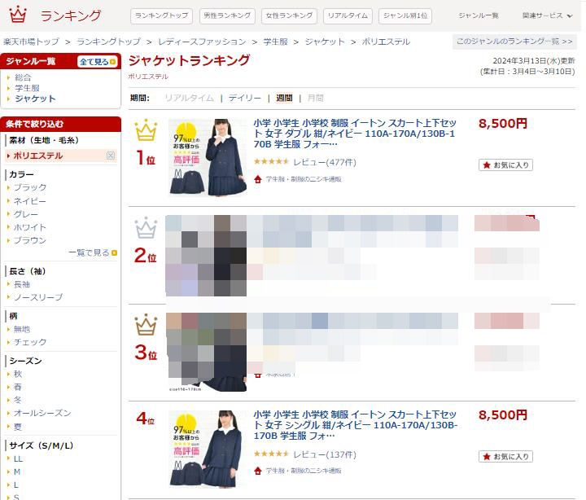This screenshot has height=500, width=586.
Task: Open the 女性ランキング tab
Action: (289, 15)
